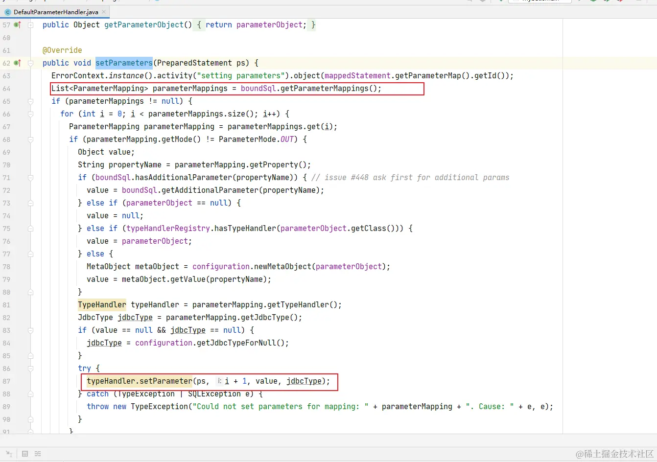Click the ". Cause: " string on line 89
657x462 pixels.
[x=489, y=406]
